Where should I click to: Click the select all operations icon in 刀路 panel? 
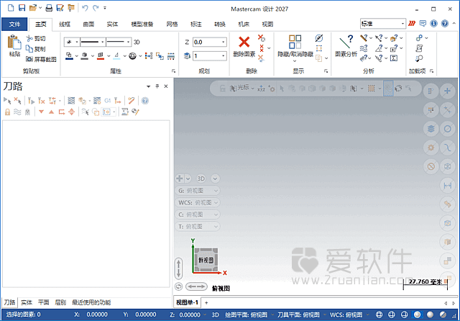(7, 101)
